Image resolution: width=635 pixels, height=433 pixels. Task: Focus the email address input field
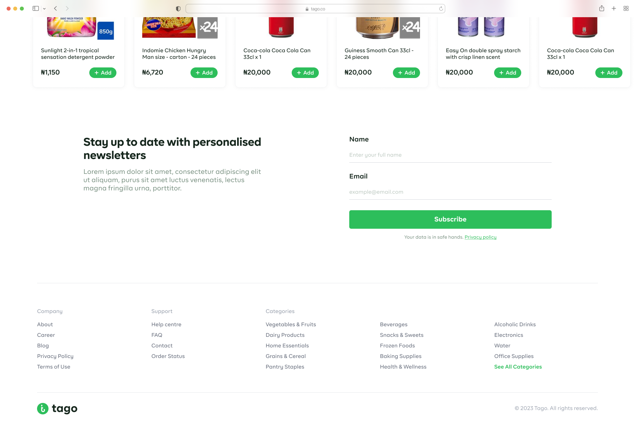coord(450,192)
